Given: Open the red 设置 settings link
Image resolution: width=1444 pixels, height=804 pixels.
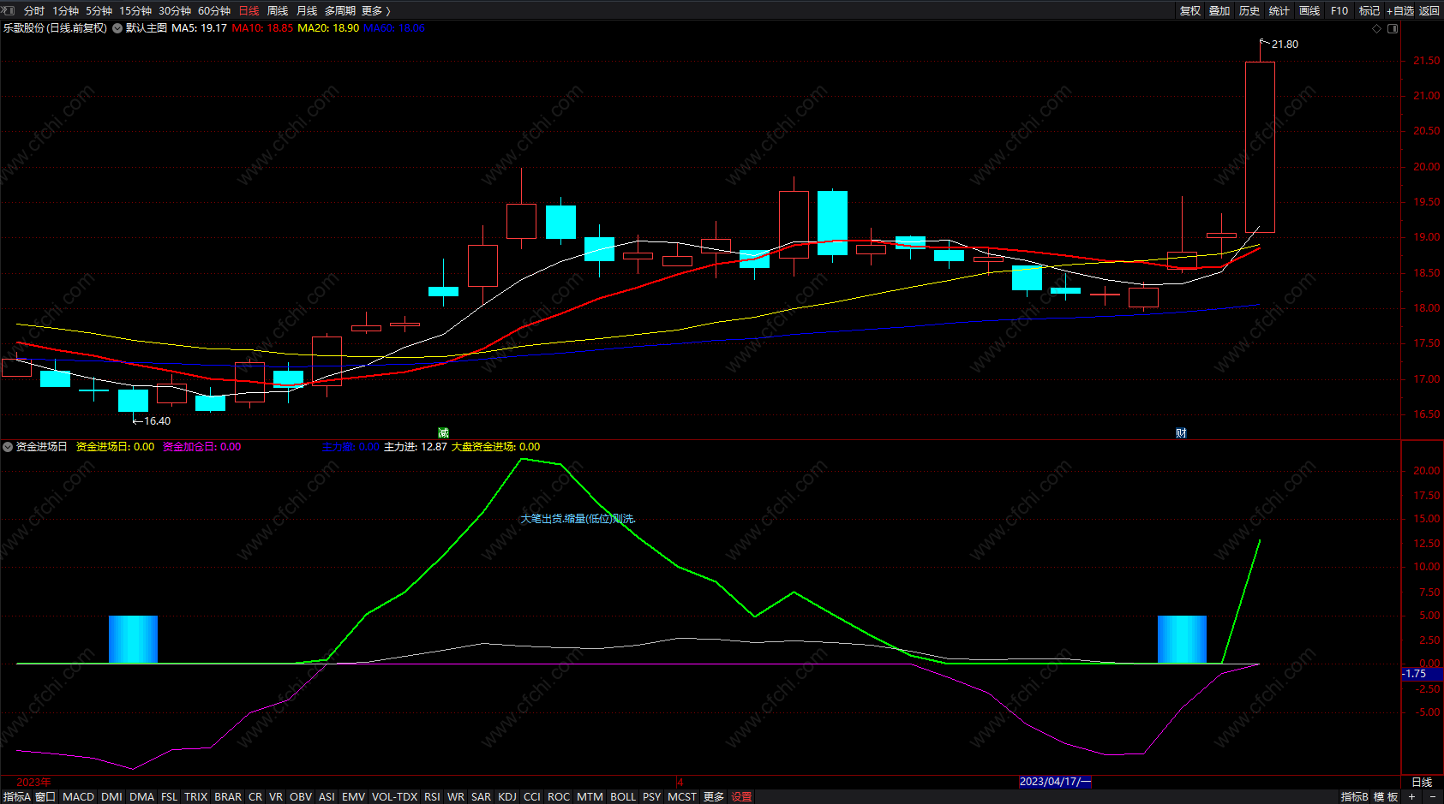Looking at the screenshot, I should (741, 796).
